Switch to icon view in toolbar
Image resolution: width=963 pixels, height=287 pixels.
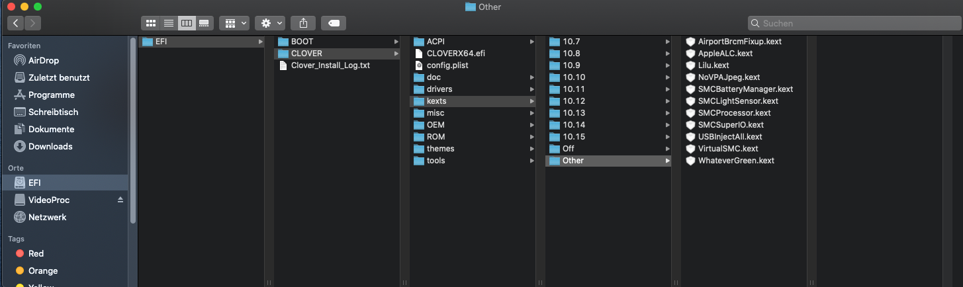[151, 23]
